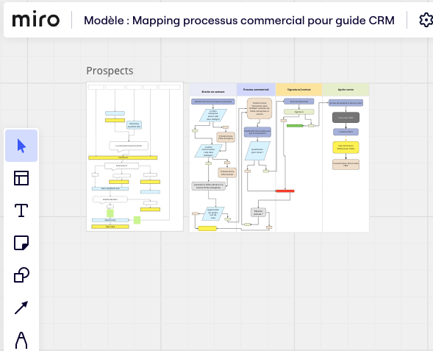
Task: Select the green bar in Signature column
Action: coord(295,126)
